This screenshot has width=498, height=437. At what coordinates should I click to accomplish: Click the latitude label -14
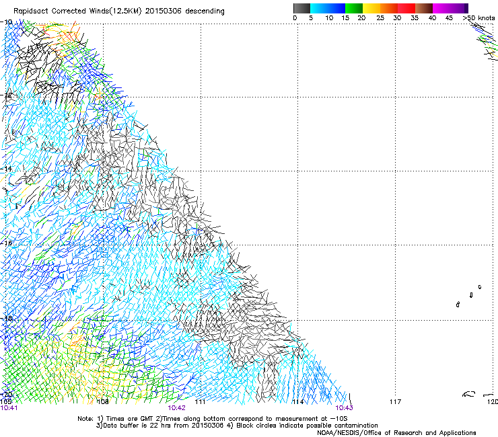tap(6, 169)
